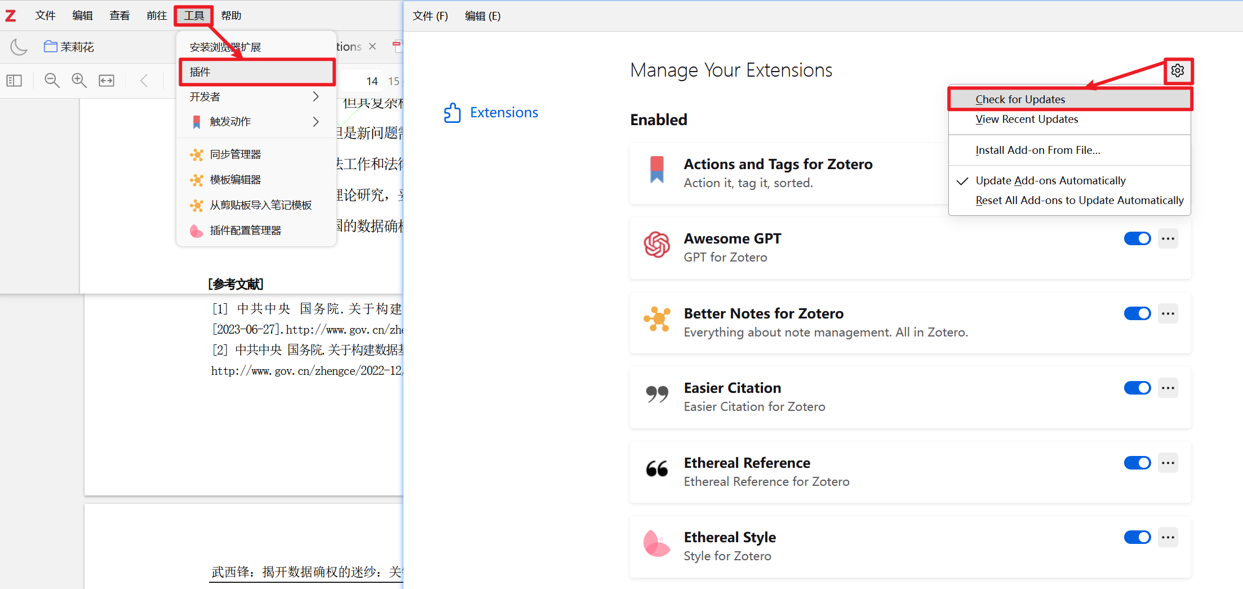Click Ethereal Reference extension title

[747, 463]
